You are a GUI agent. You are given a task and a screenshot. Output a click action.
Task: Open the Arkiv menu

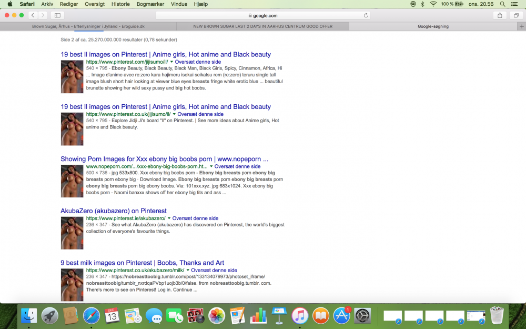point(47,4)
